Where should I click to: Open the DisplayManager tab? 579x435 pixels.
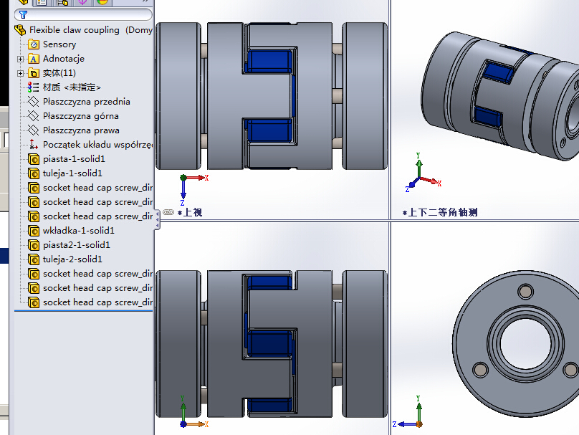pyautogui.click(x=102, y=2)
